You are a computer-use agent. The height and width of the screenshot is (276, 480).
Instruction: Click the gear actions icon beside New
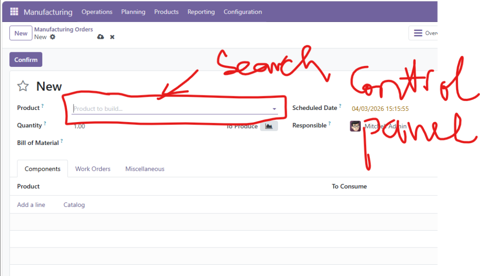[52, 37]
